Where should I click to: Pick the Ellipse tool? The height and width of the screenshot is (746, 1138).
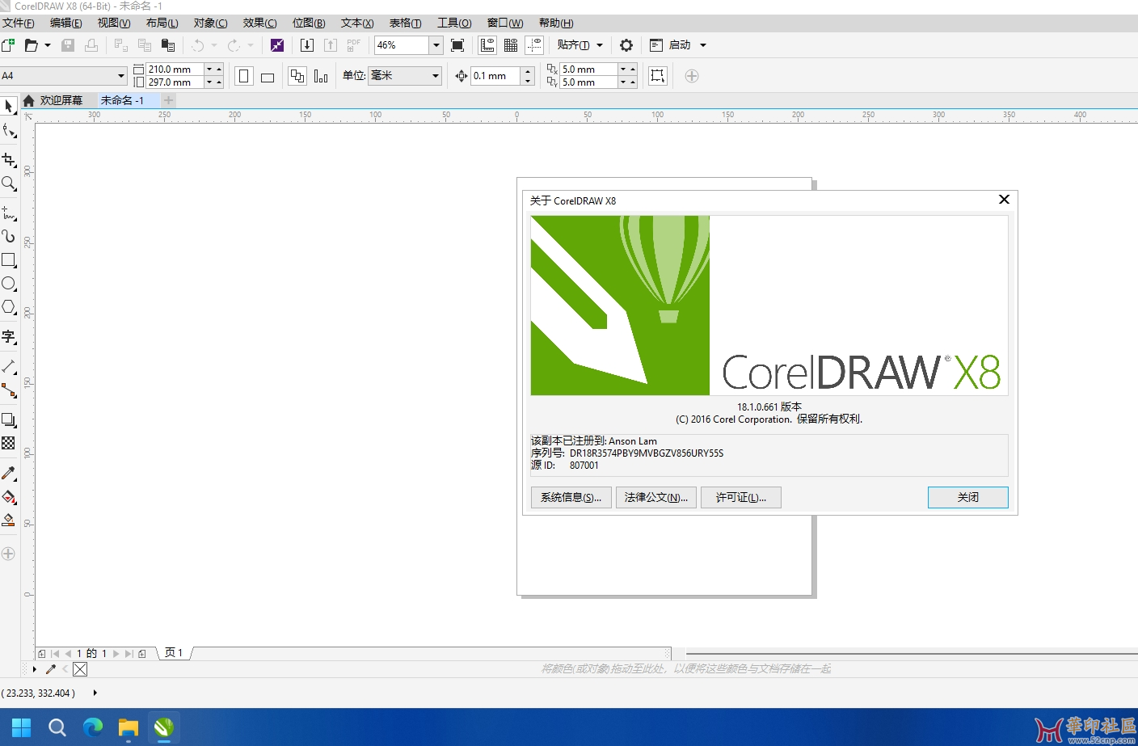(x=9, y=284)
